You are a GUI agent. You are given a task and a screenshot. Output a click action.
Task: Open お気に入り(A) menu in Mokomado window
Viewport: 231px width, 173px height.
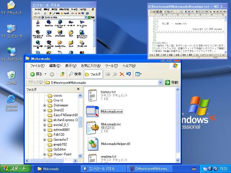[91, 66]
